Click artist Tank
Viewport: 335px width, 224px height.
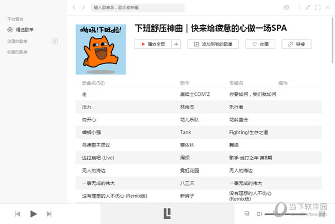(185, 133)
